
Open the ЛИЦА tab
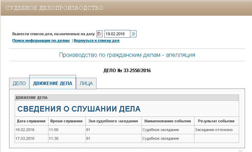[x=86, y=84]
